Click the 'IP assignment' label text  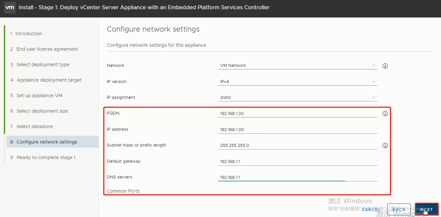121,98
